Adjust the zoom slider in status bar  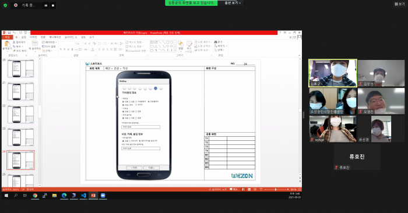click(276, 189)
